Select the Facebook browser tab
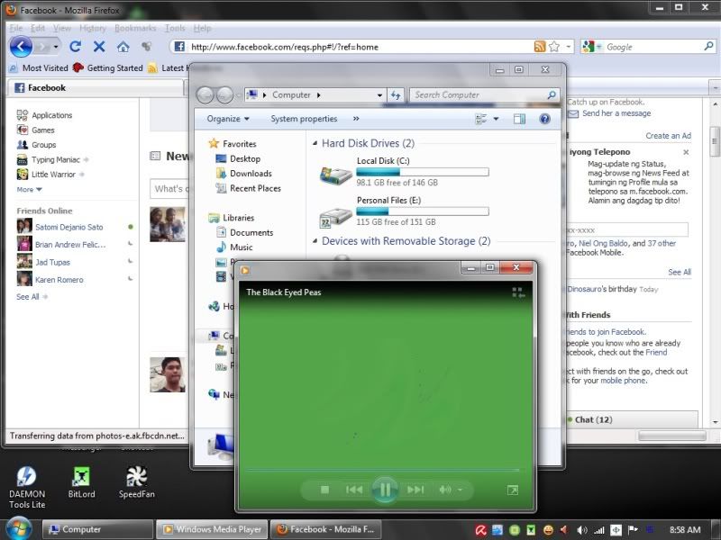721x540 pixels. tap(96, 87)
